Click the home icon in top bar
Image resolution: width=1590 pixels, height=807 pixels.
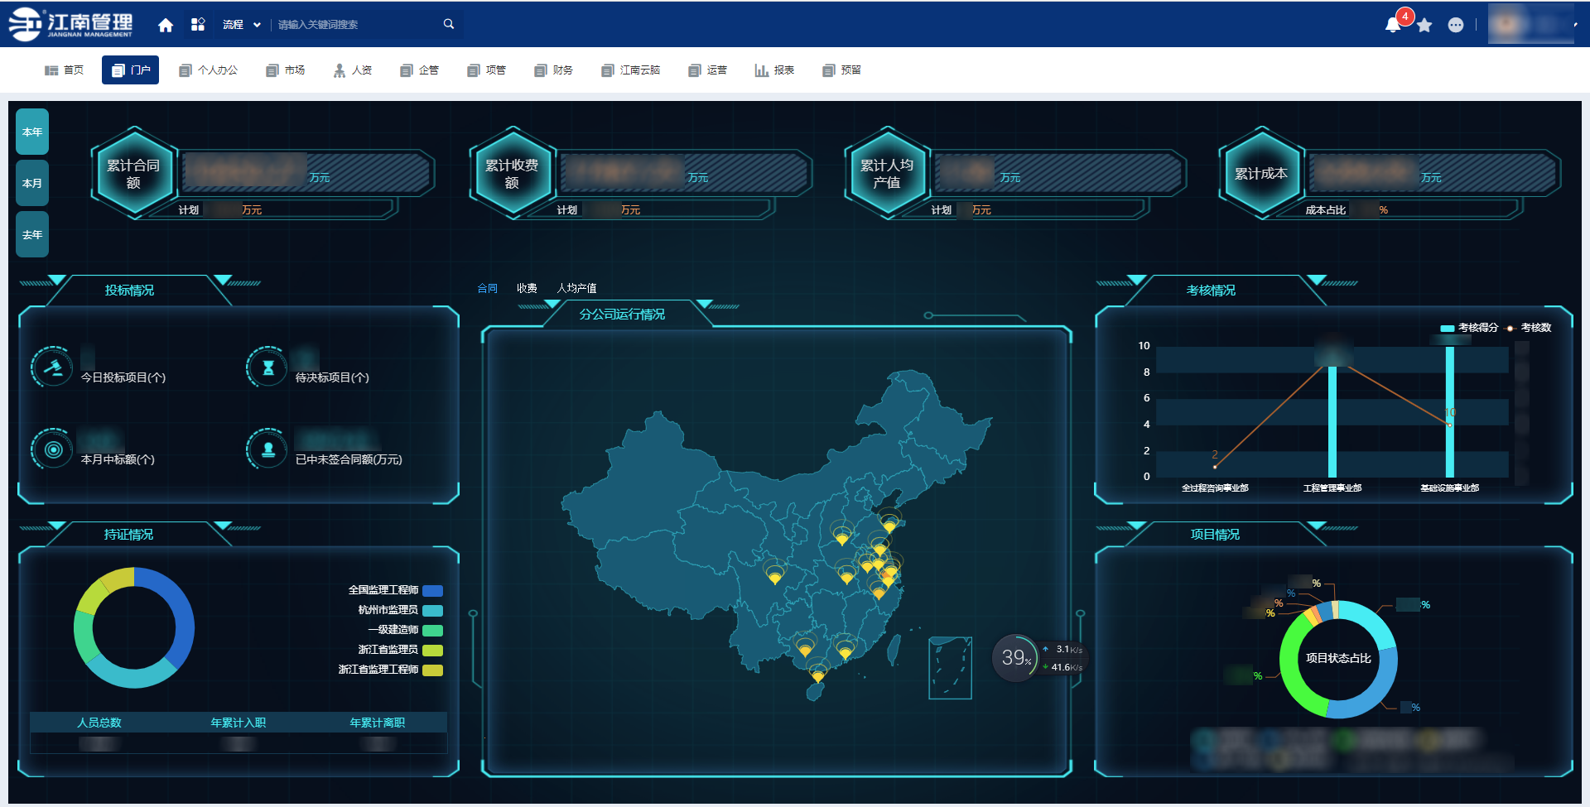(166, 25)
